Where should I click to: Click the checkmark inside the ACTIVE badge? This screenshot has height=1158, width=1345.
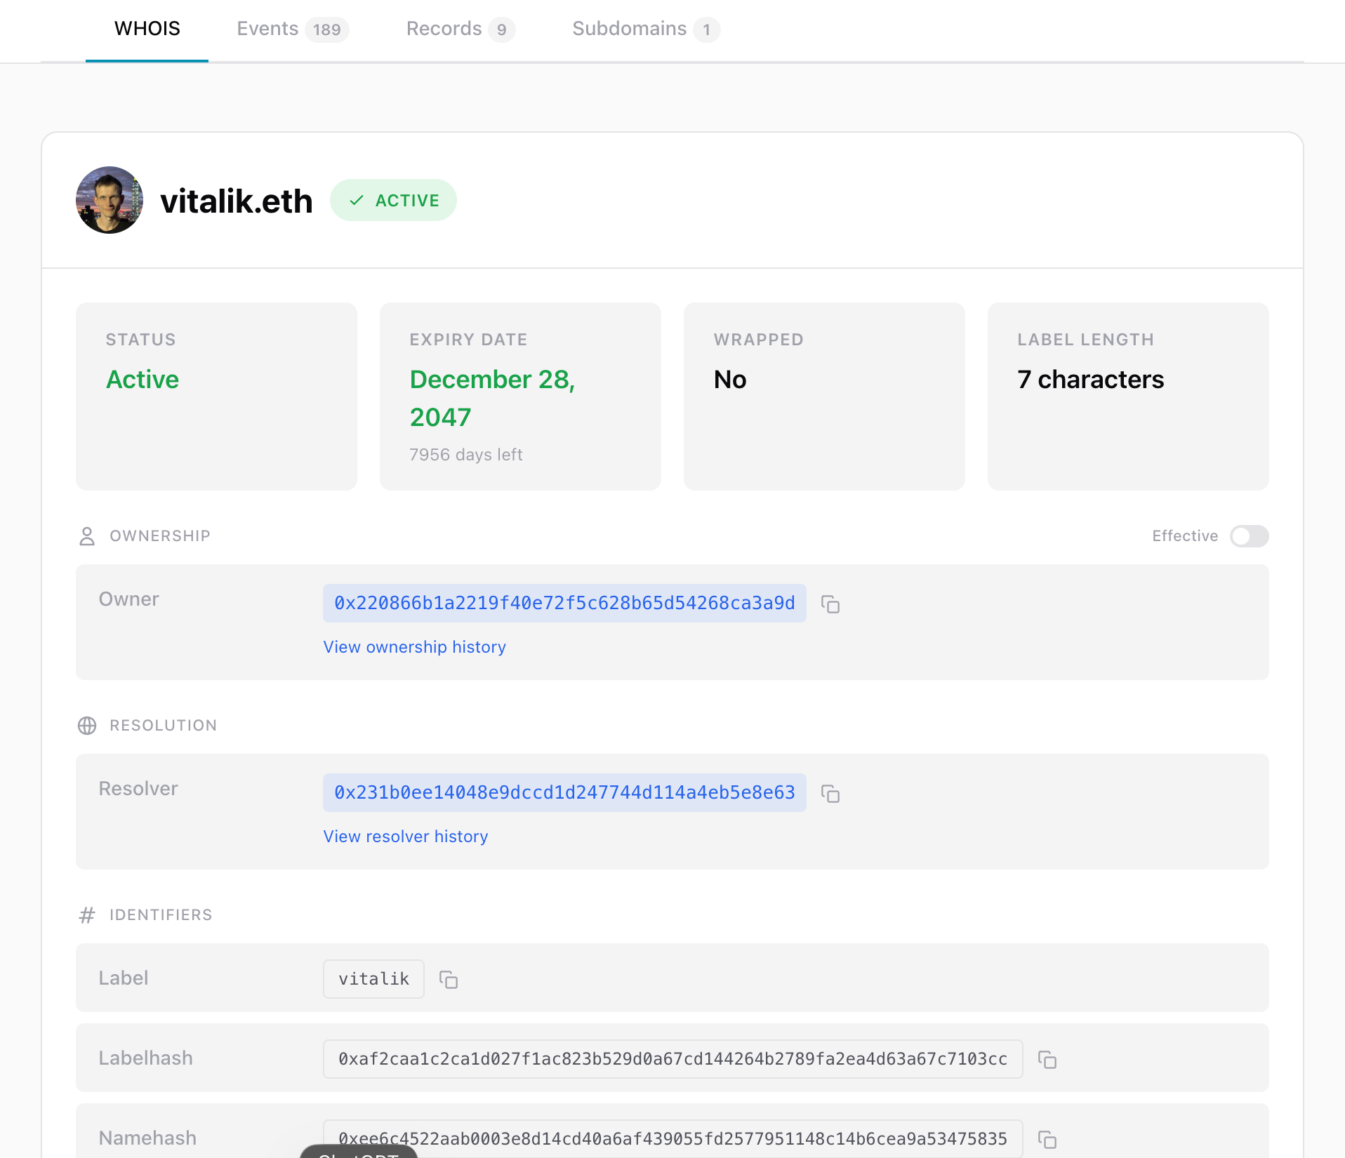point(358,200)
